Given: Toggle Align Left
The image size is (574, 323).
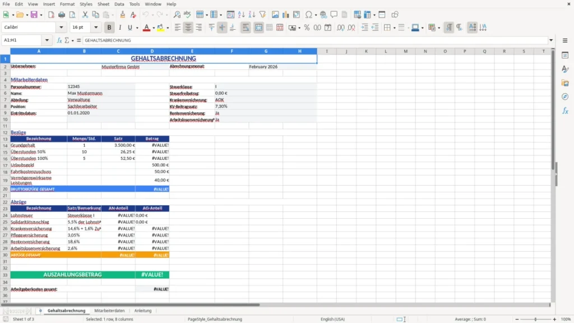Looking at the screenshot, I should pos(178,27).
